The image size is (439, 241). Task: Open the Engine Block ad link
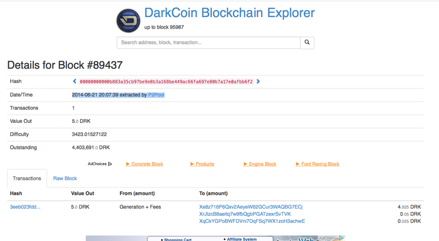tap(260, 164)
